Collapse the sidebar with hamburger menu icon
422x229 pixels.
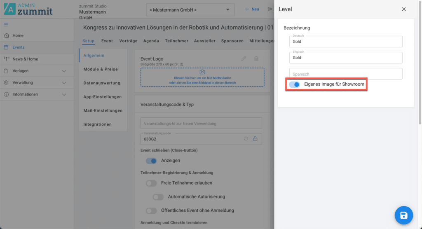[x=6, y=25]
